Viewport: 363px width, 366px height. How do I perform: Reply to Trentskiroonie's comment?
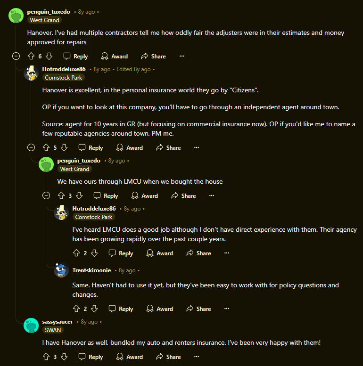click(121, 309)
